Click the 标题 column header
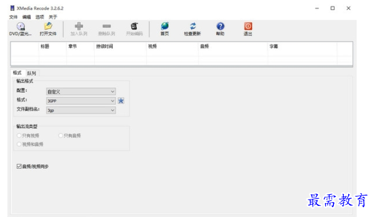 click(x=52, y=46)
